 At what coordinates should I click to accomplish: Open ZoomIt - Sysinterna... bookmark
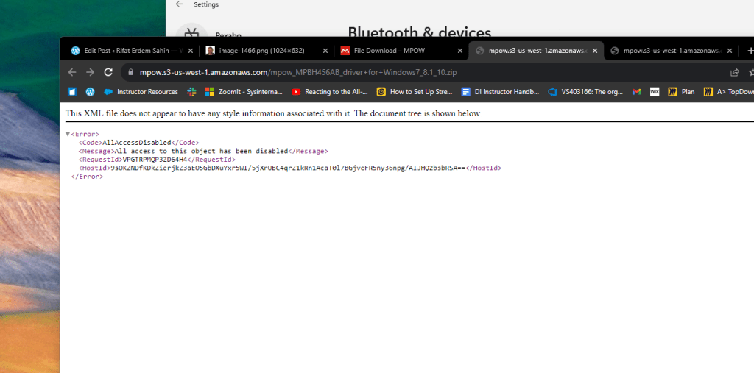[x=244, y=92]
